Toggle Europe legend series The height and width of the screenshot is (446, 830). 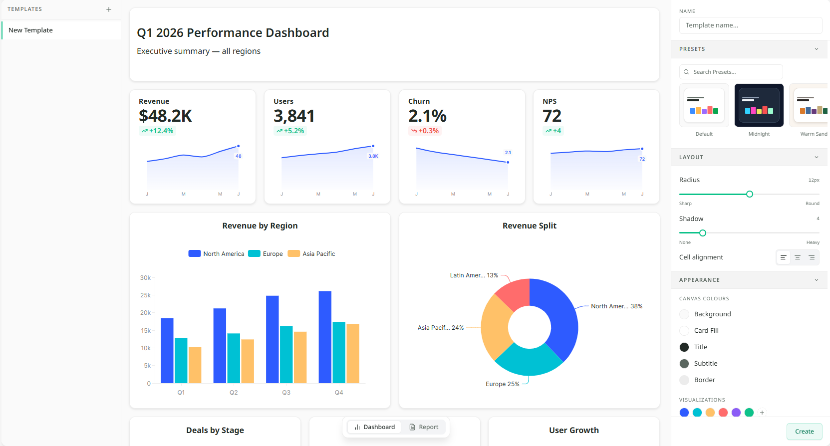[x=266, y=254]
